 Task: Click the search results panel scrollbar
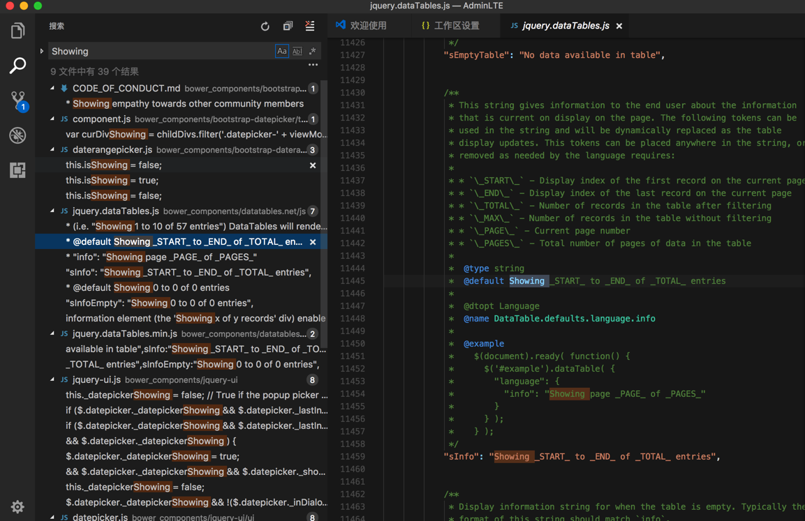click(324, 209)
